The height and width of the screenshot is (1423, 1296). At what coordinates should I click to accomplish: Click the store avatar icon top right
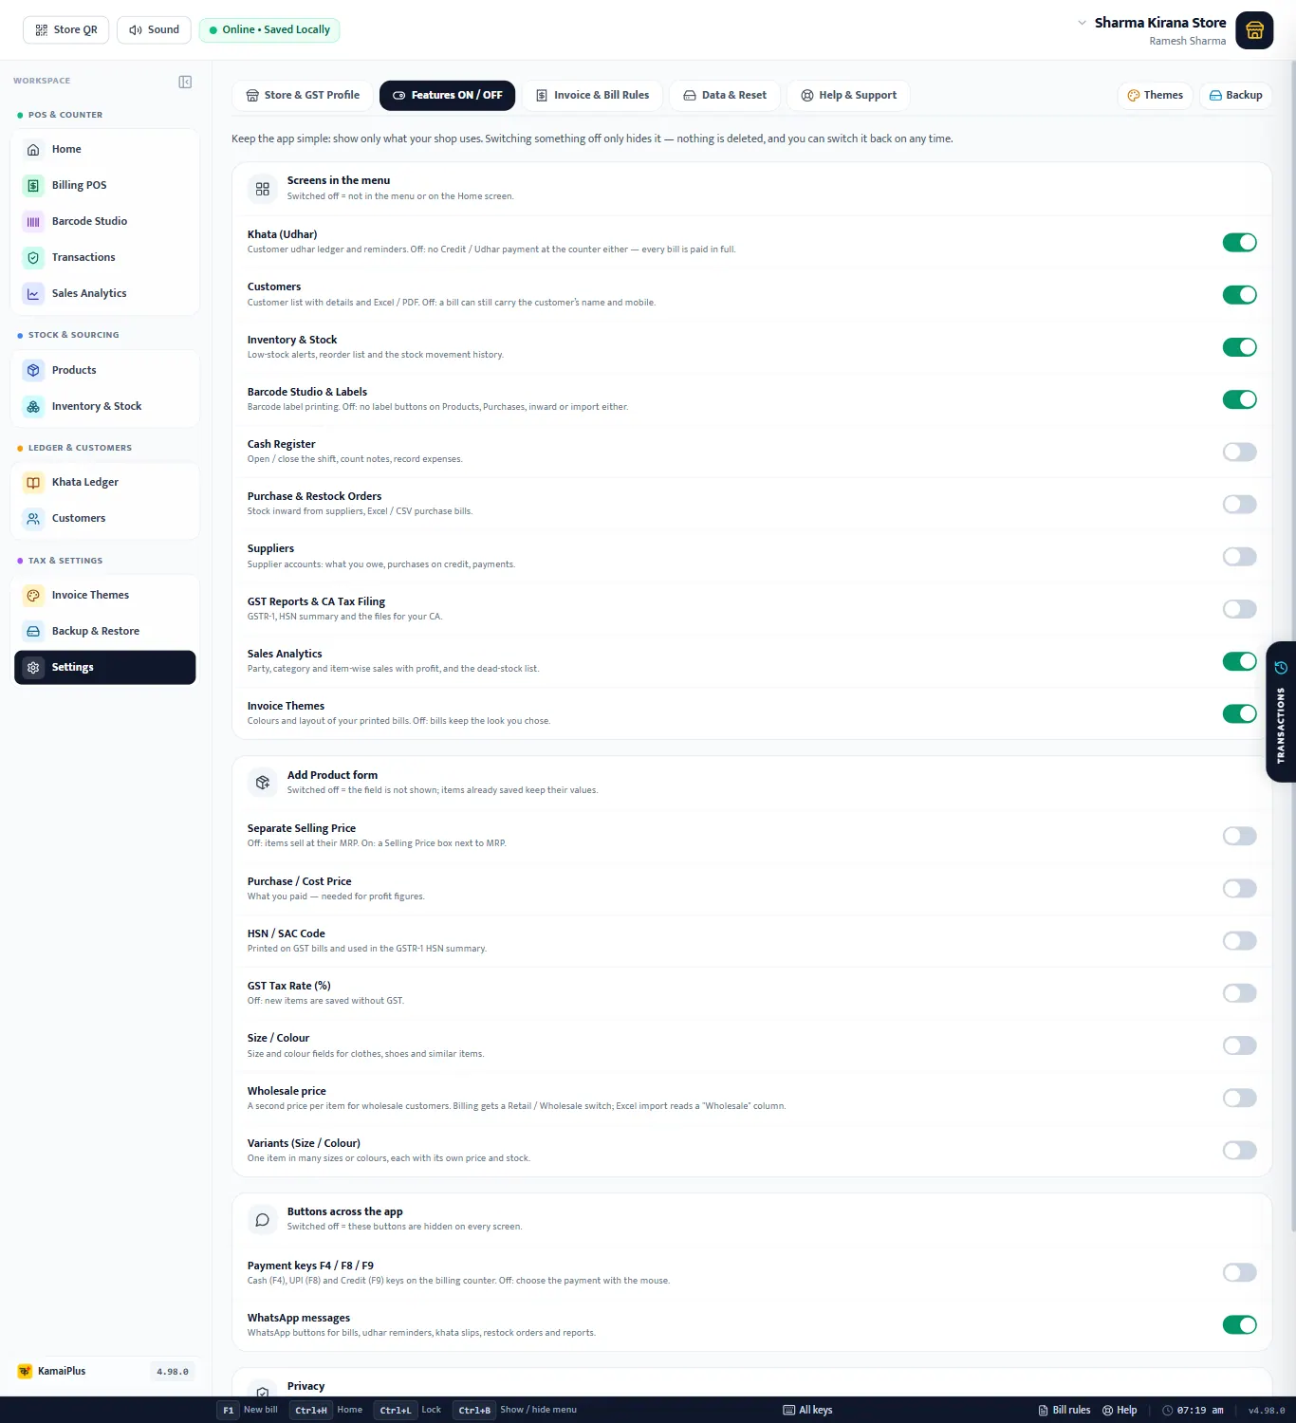click(1254, 30)
